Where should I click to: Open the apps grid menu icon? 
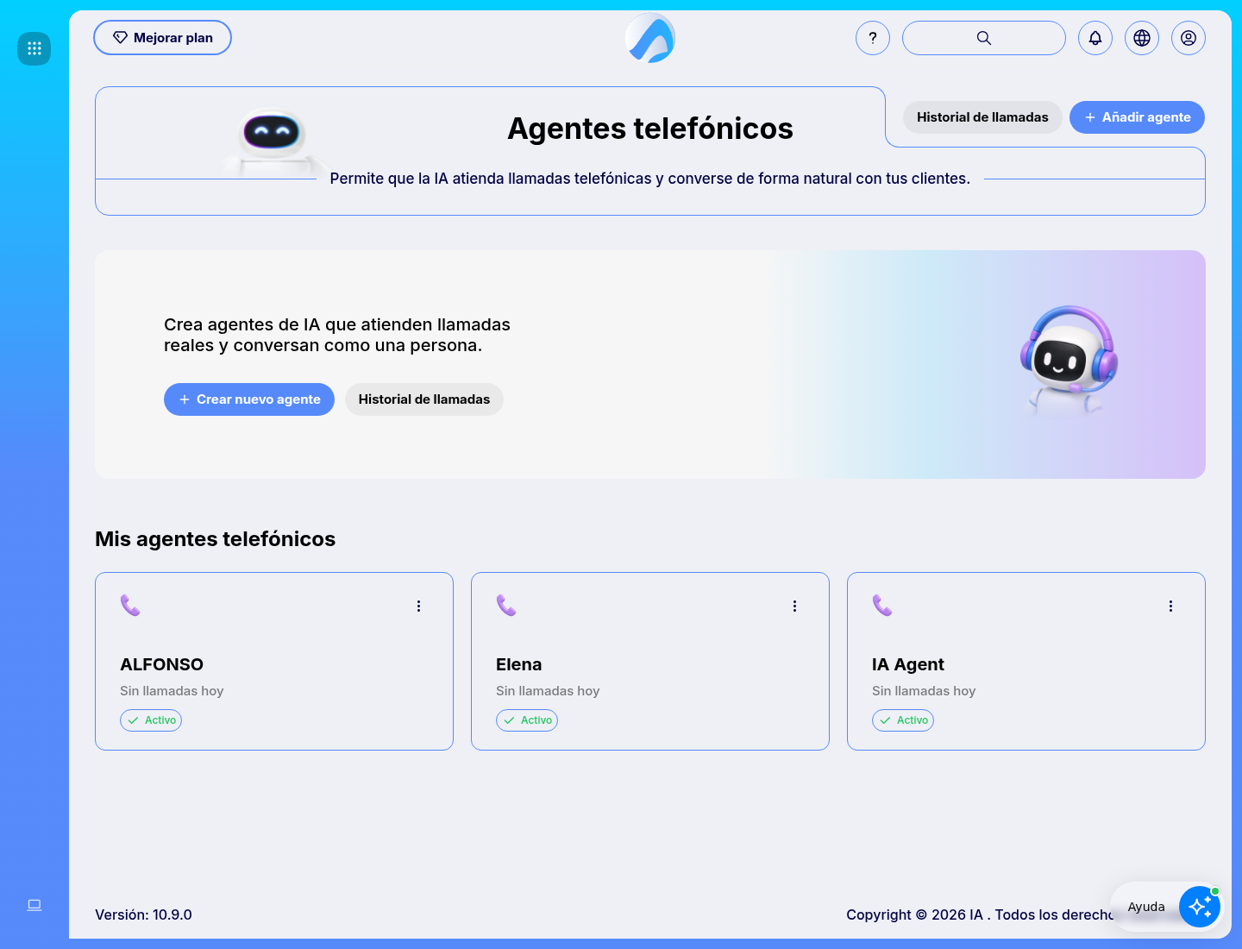pyautogui.click(x=34, y=48)
